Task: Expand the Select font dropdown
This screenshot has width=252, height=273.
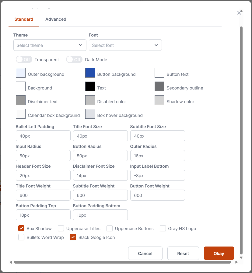Action: click(125, 45)
